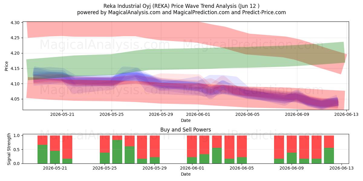Click 2026-06-05 on the price chart axis

coord(247,115)
